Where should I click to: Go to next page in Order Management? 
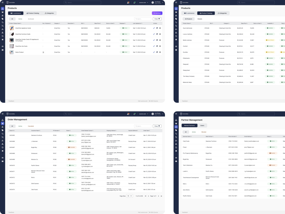158,196
